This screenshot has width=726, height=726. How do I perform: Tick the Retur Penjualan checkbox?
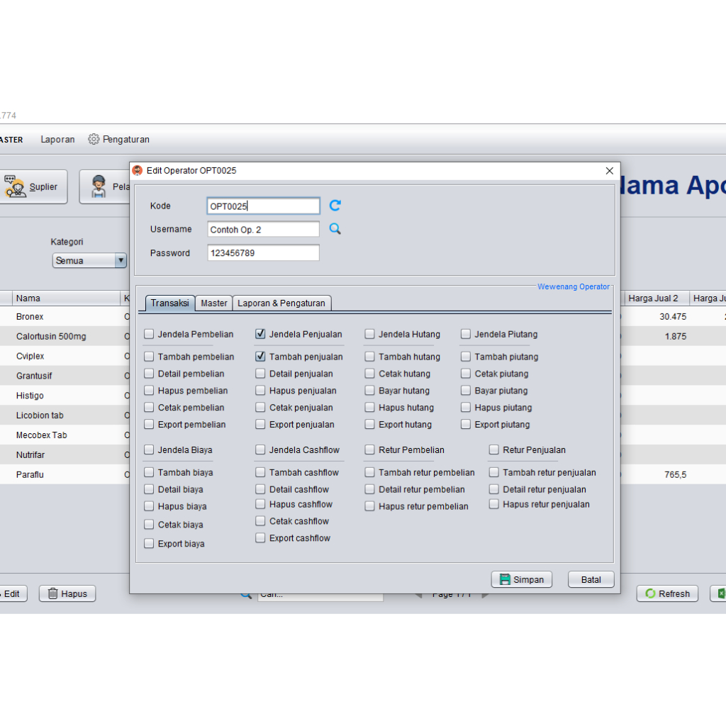494,449
